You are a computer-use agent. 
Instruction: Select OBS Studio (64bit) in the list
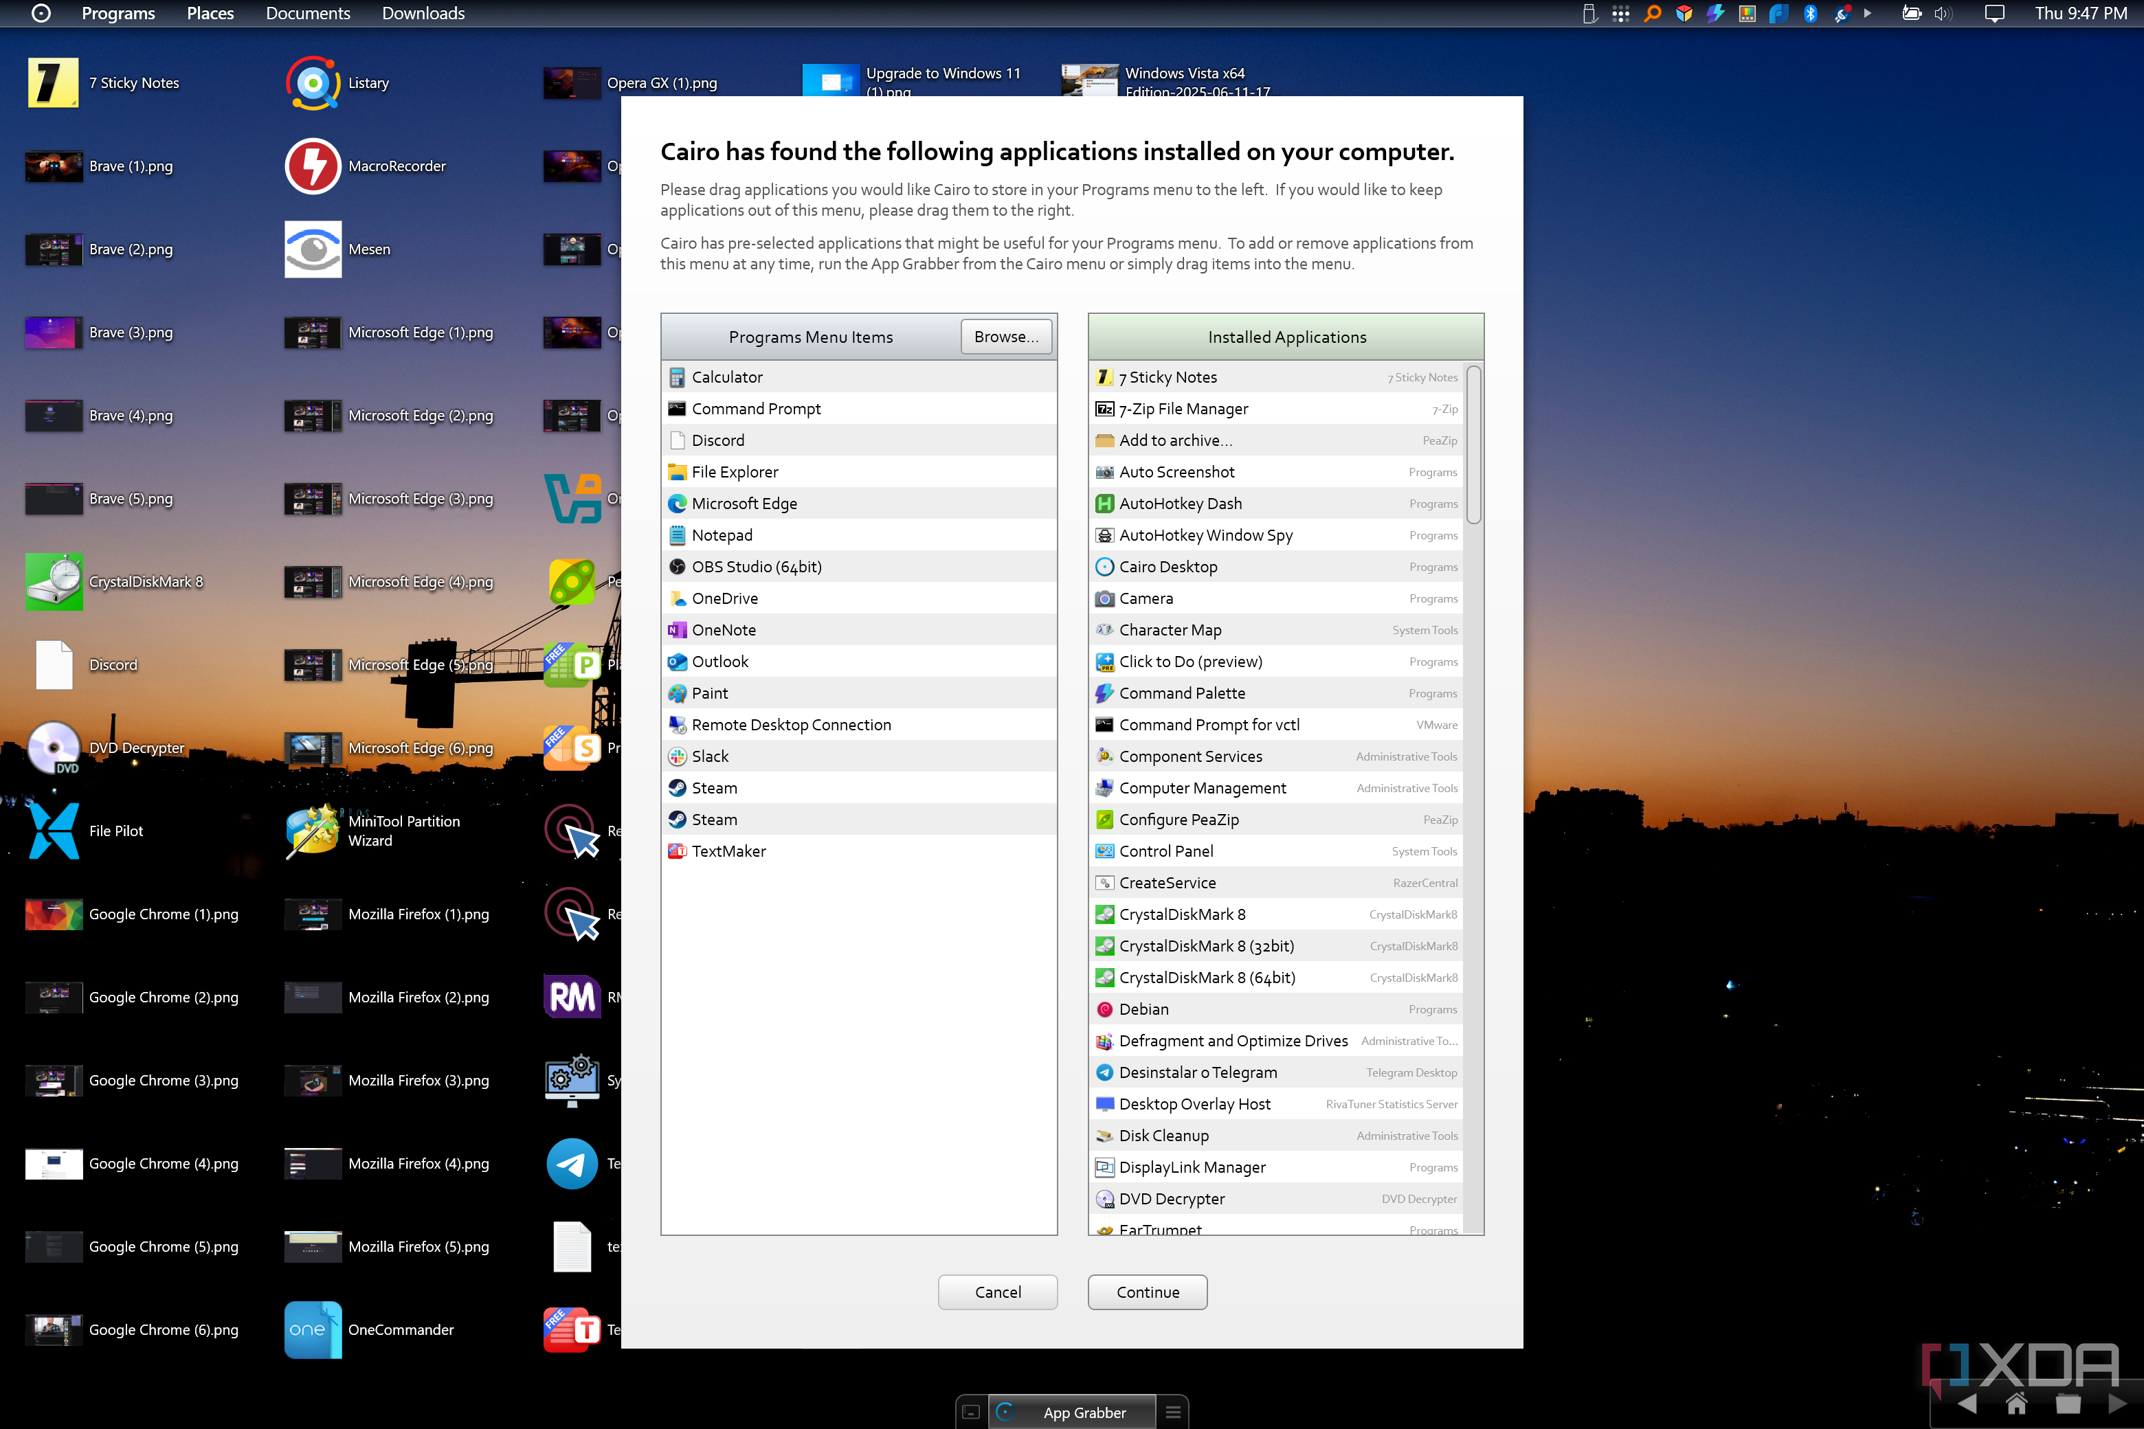pos(859,566)
